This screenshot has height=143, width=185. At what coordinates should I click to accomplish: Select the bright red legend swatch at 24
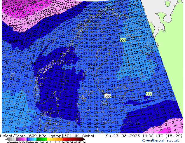(64, 139)
